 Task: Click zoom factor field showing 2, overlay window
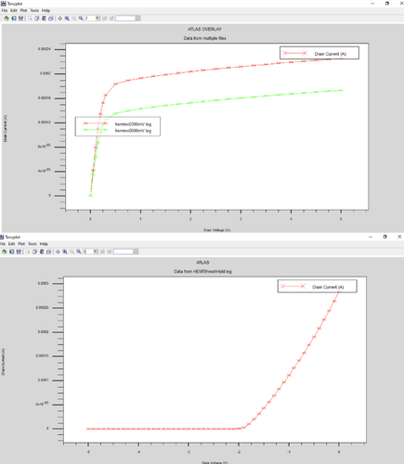pyautogui.click(x=90, y=19)
